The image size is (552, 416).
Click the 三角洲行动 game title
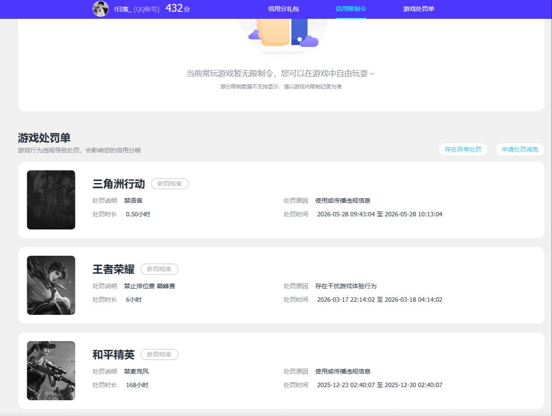[x=118, y=184]
